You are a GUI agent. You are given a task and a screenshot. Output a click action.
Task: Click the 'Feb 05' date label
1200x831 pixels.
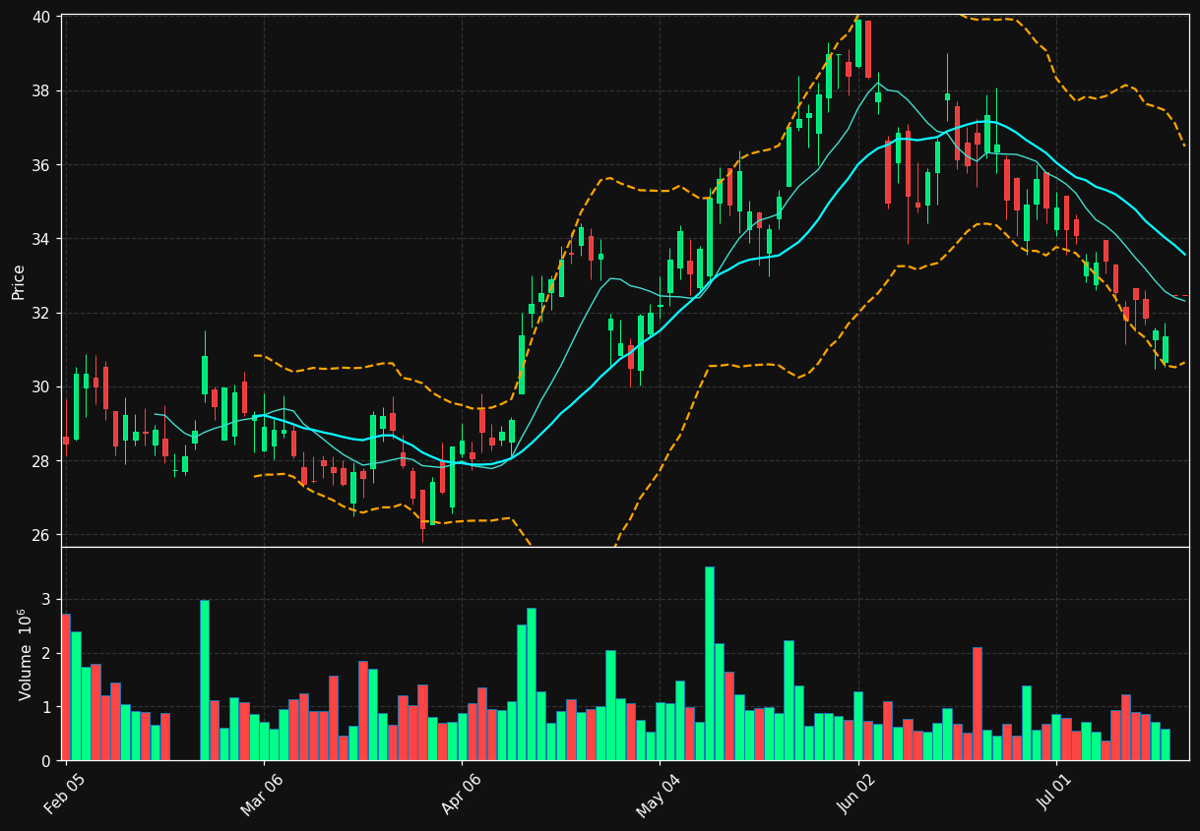click(64, 795)
